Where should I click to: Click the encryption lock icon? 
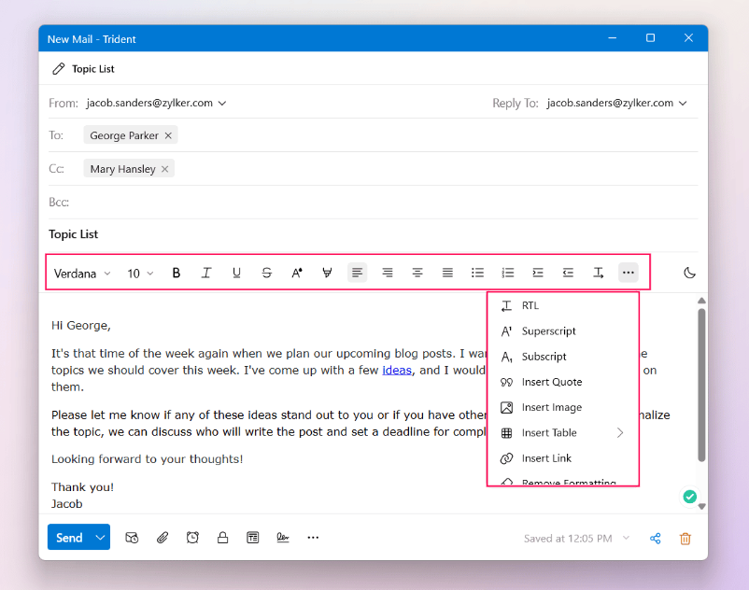pyautogui.click(x=222, y=538)
